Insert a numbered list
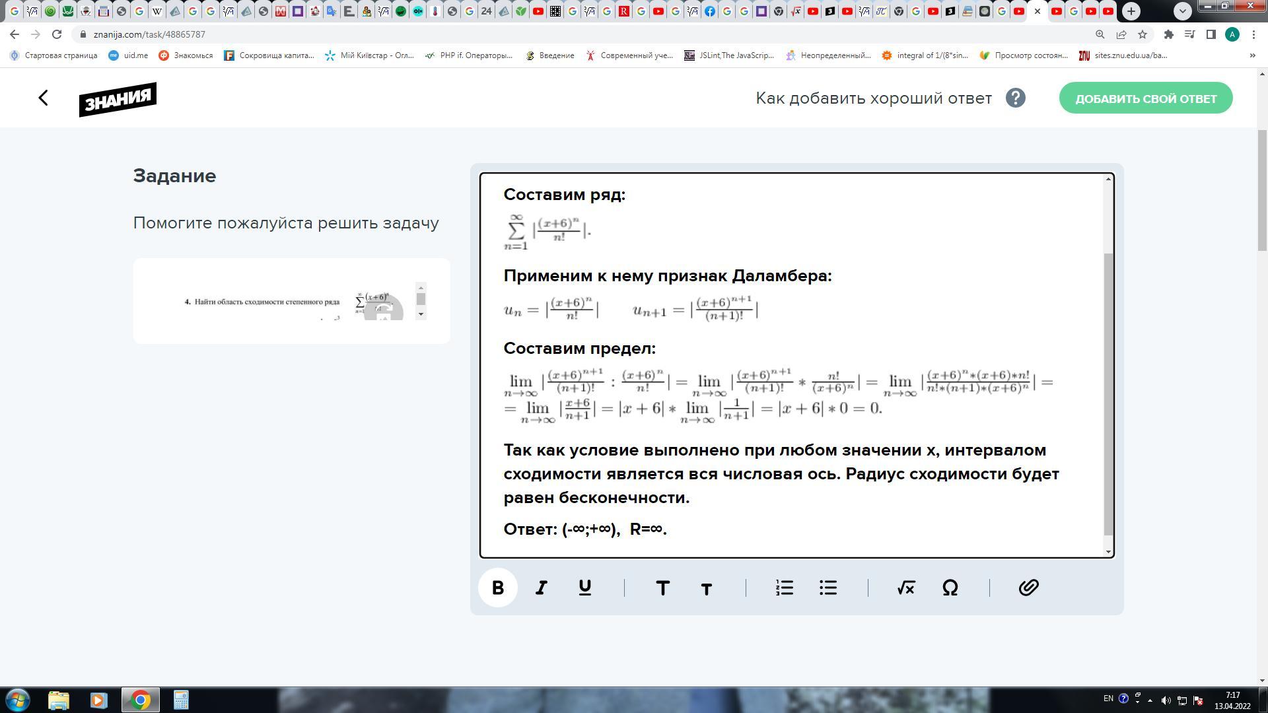The height and width of the screenshot is (713, 1268). [x=785, y=588]
